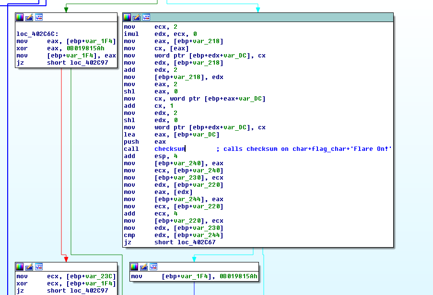Click color icon on 0B019815Ah mov node
Viewport: 433px width, 295px height.
click(134, 267)
